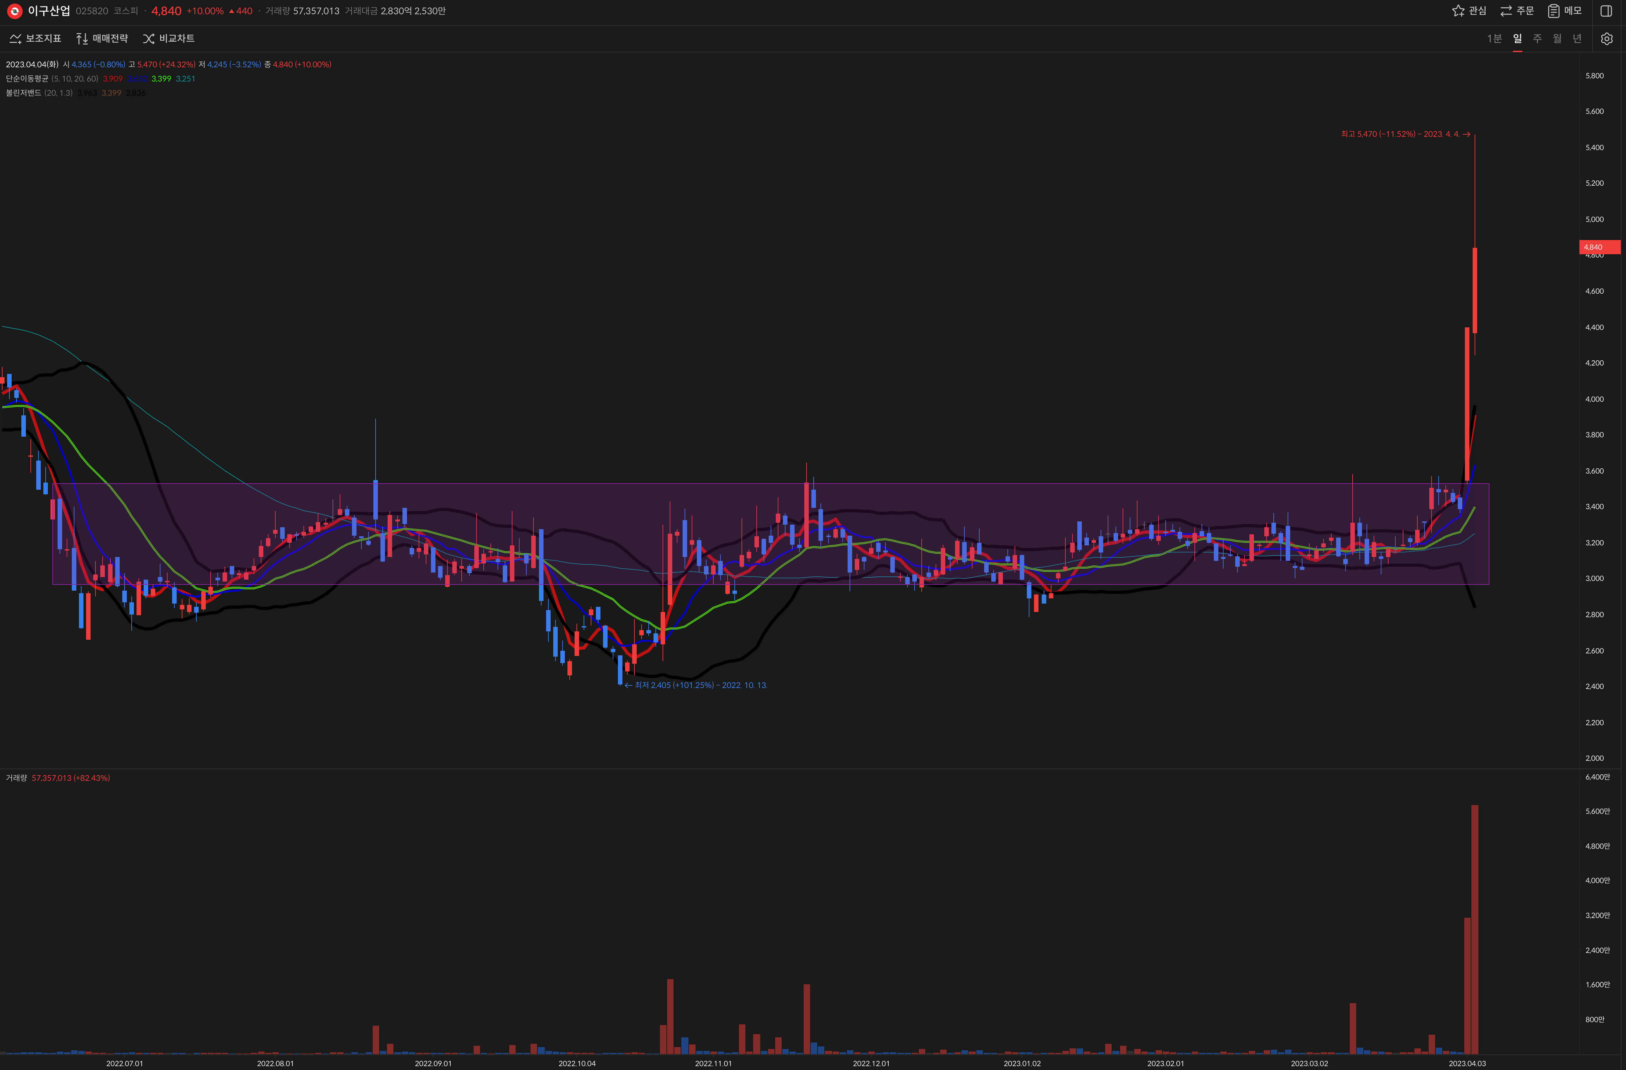Toggle the side panel layout icon
Screen dimensions: 1626x1070
[1606, 11]
